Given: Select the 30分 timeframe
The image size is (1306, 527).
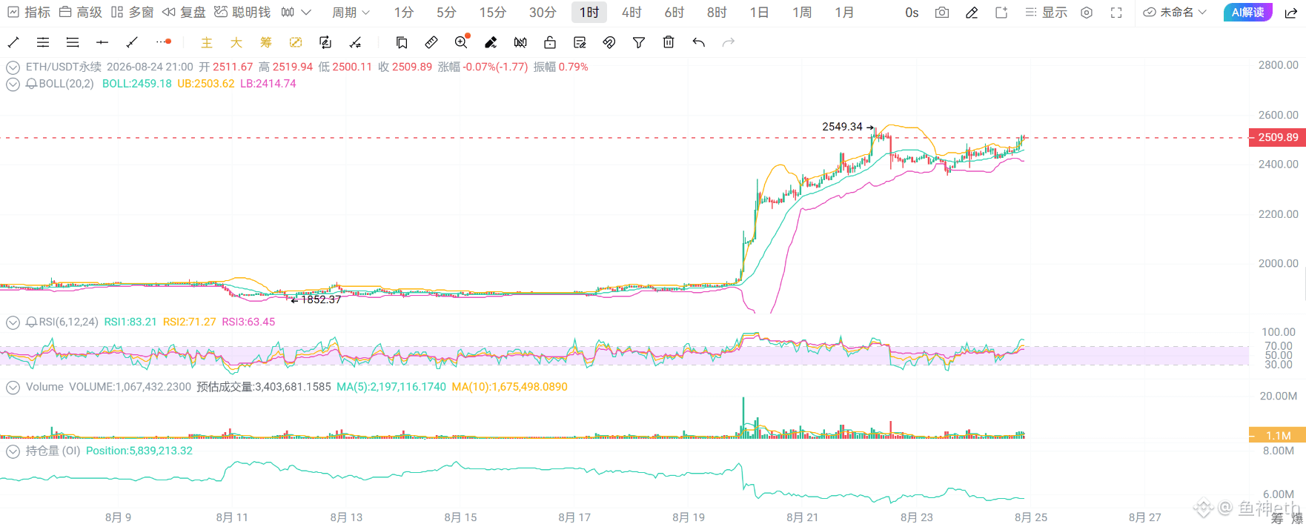Looking at the screenshot, I should point(543,13).
